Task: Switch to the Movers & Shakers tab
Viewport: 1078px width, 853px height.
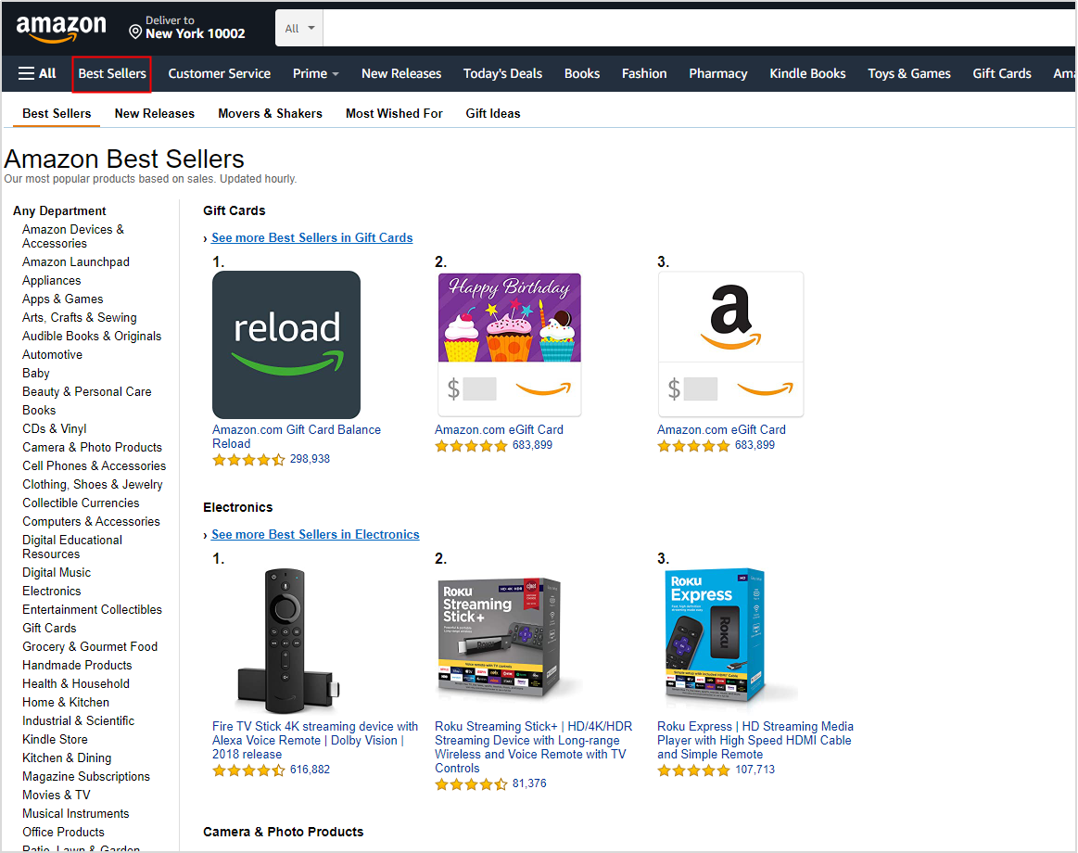Action: tap(270, 113)
